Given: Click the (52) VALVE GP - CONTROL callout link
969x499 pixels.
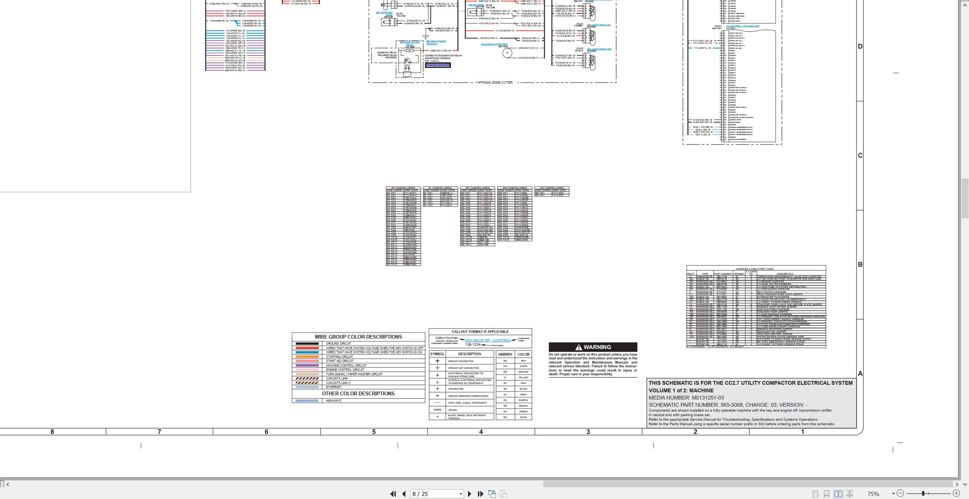Looking at the screenshot, I should click(x=488, y=340).
